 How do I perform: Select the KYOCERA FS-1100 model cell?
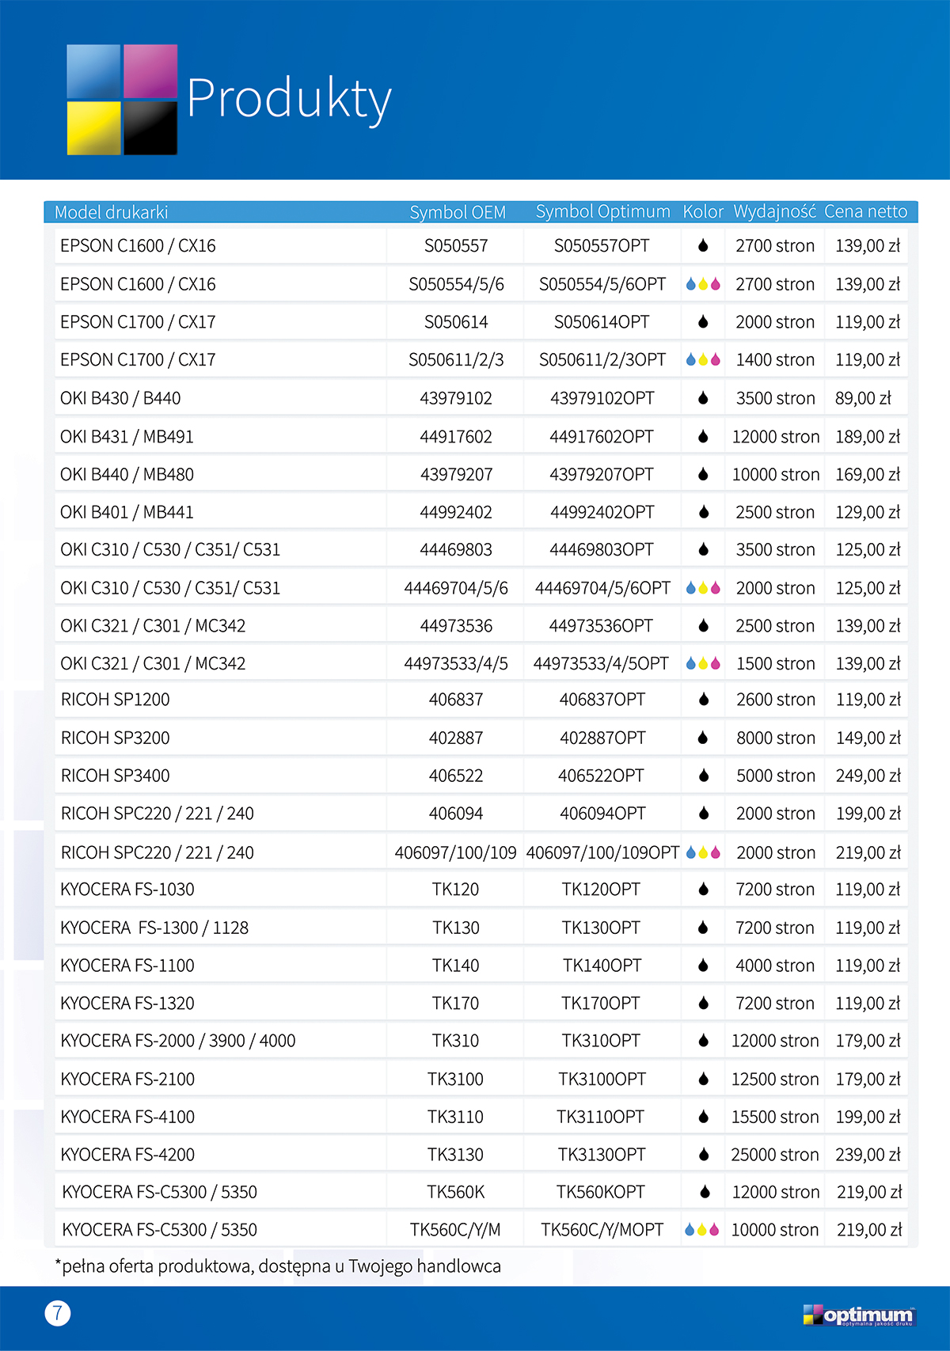pyautogui.click(x=220, y=966)
